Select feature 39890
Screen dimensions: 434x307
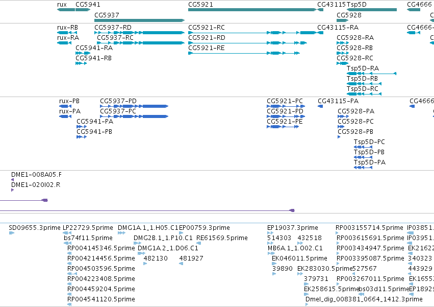tap(274, 274)
